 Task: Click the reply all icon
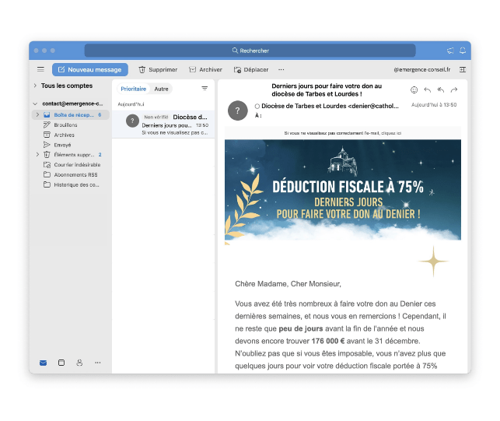pyautogui.click(x=441, y=90)
